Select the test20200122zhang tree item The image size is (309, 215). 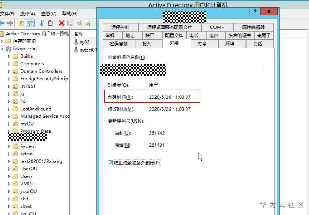41,161
